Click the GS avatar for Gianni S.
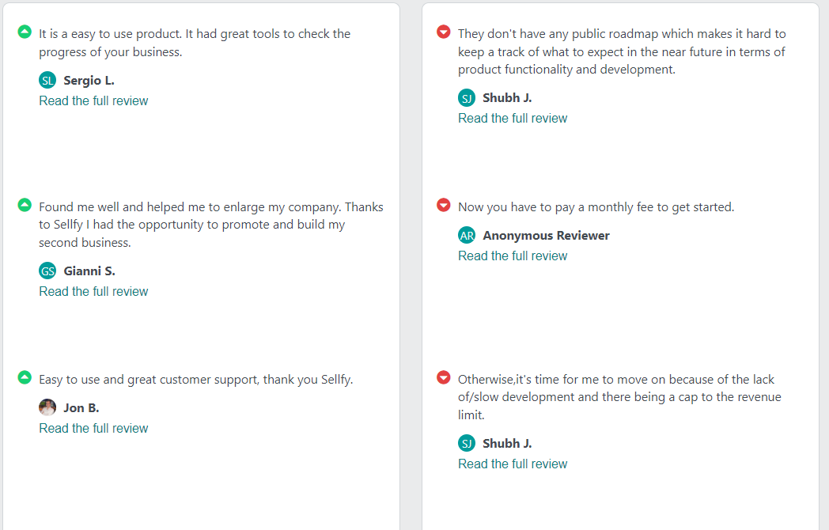This screenshot has height=530, width=829. pos(47,271)
